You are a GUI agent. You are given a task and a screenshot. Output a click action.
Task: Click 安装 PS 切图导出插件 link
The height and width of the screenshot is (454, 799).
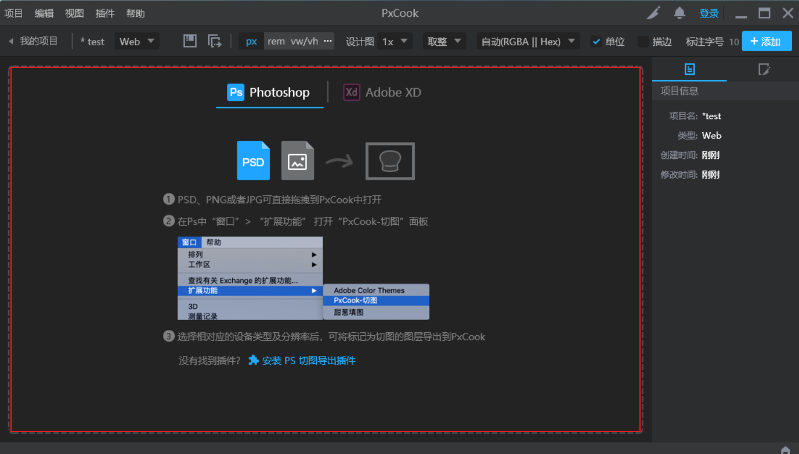tap(309, 361)
